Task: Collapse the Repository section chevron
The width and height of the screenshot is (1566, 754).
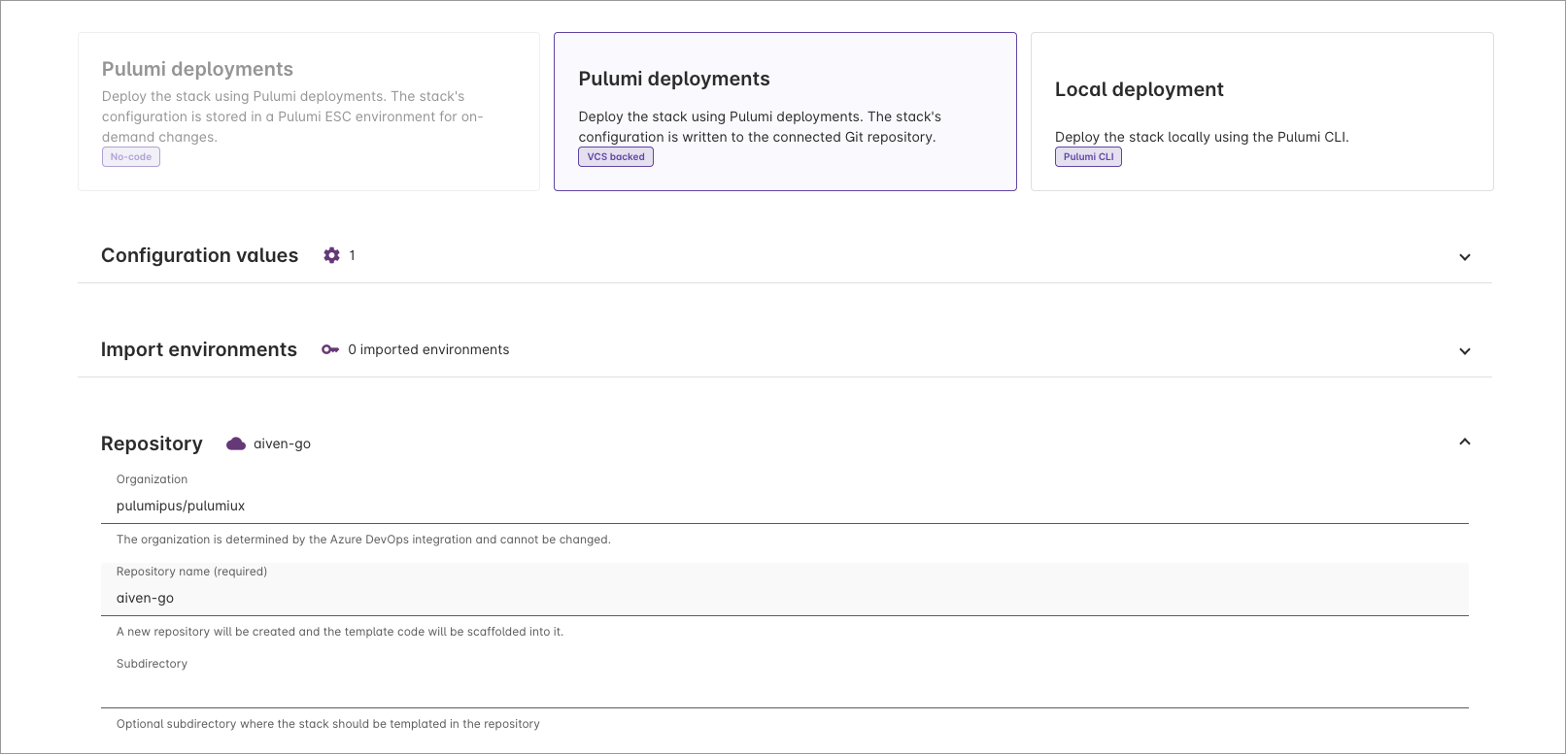Action: (1465, 442)
